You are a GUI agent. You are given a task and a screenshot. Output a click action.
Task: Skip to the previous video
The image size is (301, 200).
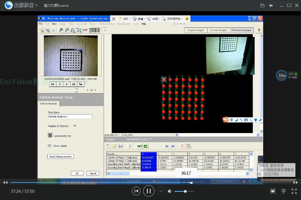coord(136,191)
